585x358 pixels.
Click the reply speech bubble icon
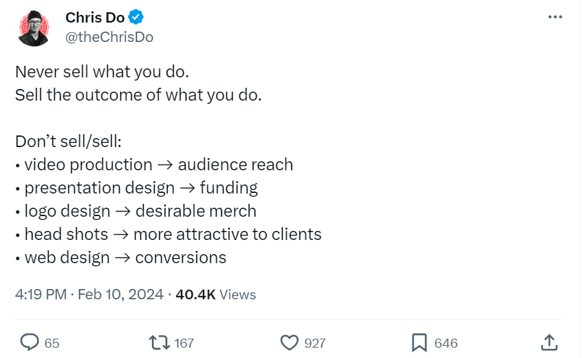coord(29,342)
